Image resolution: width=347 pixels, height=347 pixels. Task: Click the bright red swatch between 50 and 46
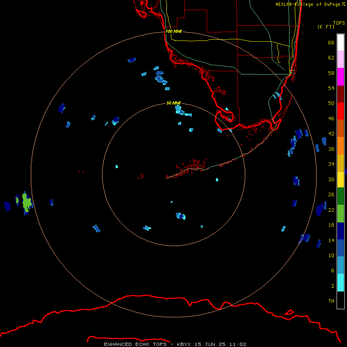[340, 111]
